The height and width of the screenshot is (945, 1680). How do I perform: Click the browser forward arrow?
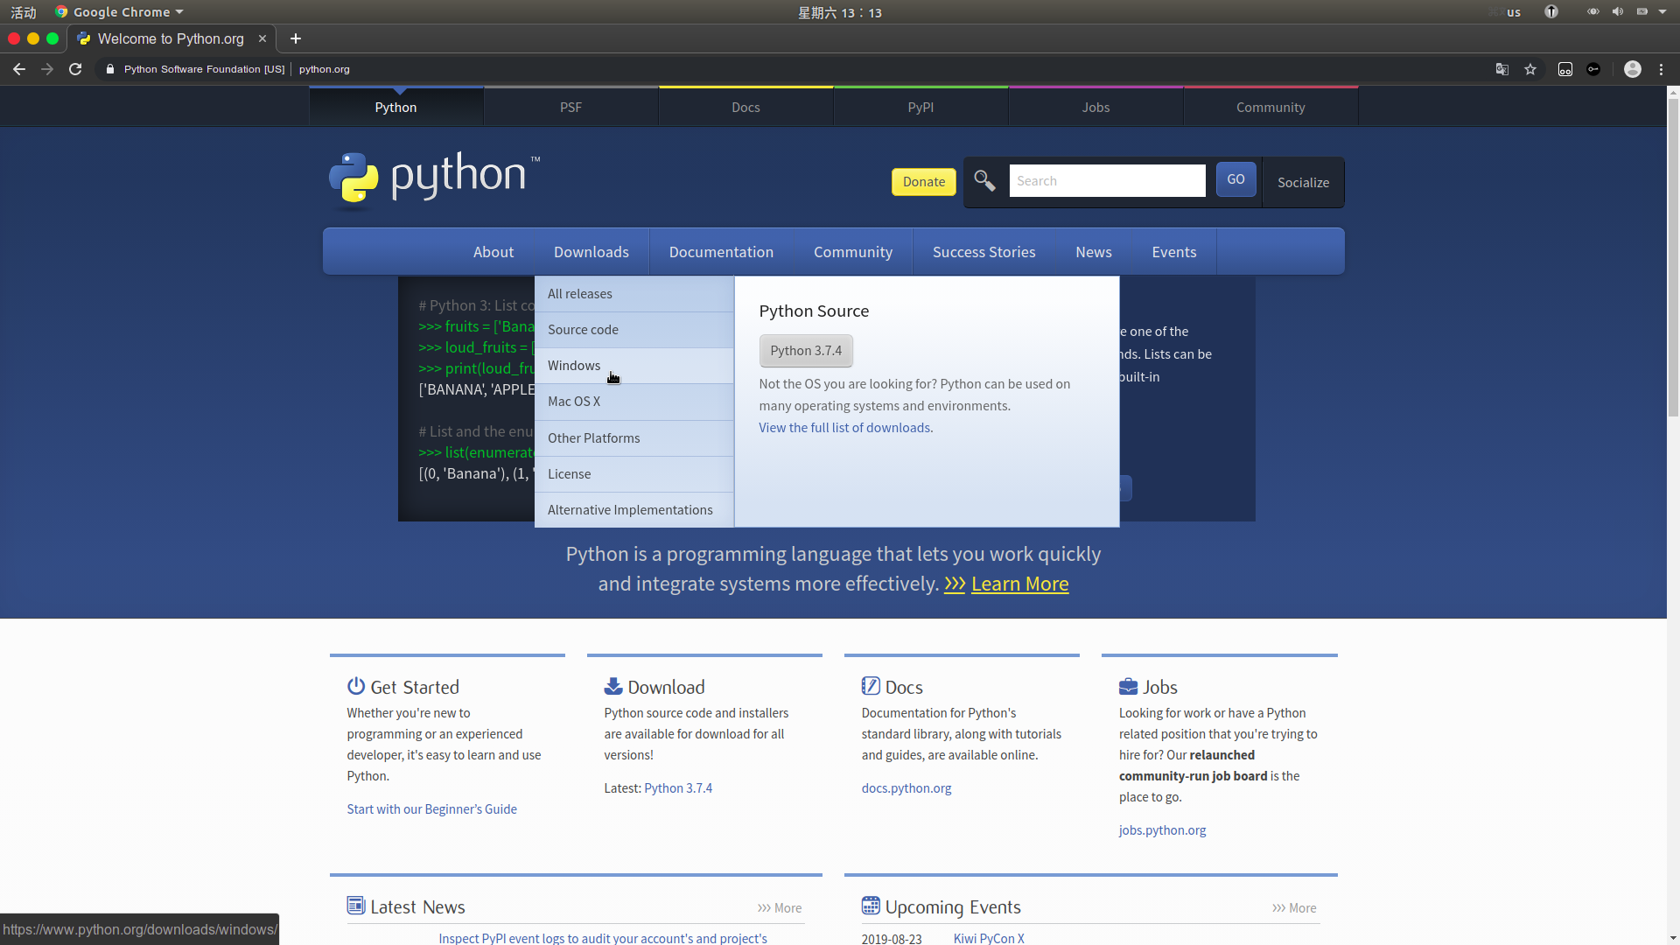point(47,69)
